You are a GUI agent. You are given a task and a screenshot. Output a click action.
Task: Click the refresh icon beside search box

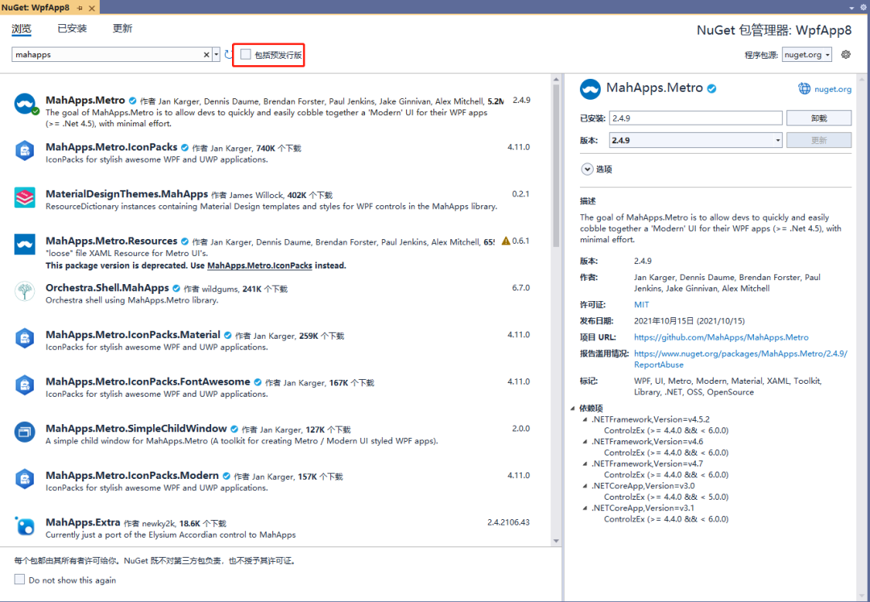tap(228, 54)
